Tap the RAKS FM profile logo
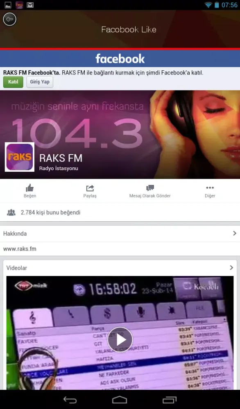Viewport: 240px width, 409px height. pyautogui.click(x=20, y=157)
